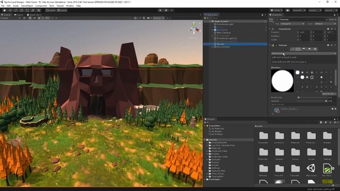Click the Pause button

pyautogui.click(x=166, y=10)
